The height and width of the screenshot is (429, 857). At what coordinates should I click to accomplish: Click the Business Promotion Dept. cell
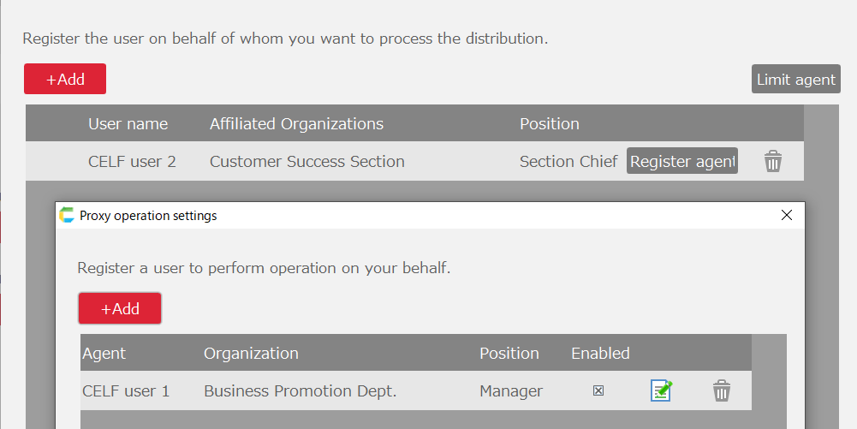[x=300, y=390]
